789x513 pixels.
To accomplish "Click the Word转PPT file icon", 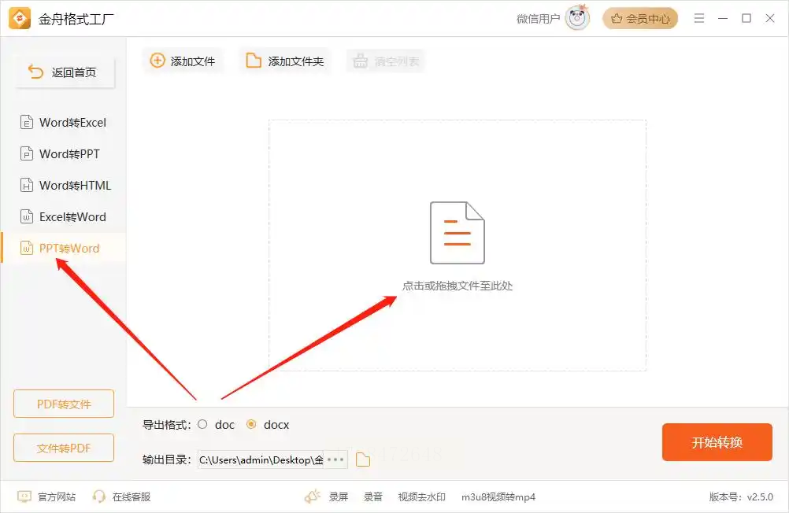I will click(x=27, y=153).
